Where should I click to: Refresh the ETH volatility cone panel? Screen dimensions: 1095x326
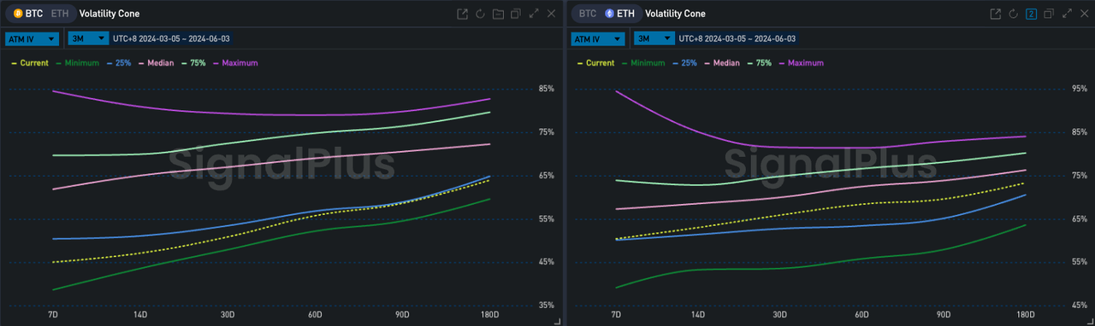click(x=1013, y=14)
